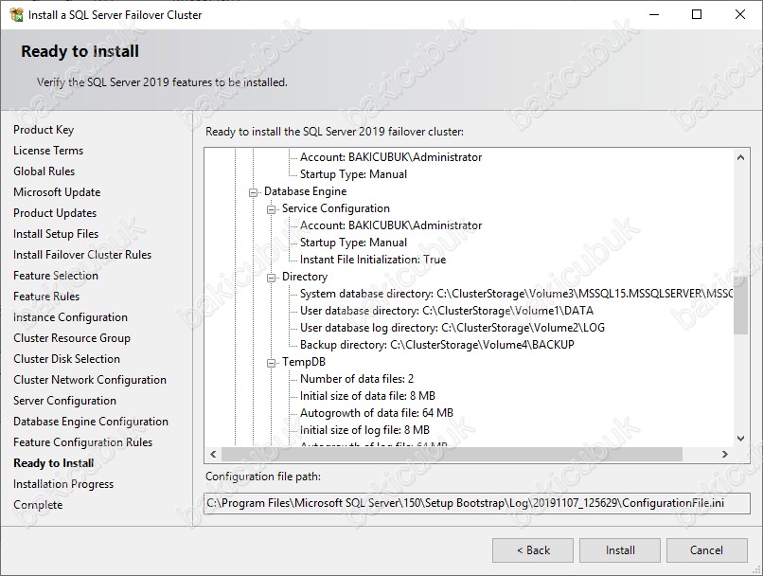Select the Install Setup Files step
The width and height of the screenshot is (763, 576).
click(x=56, y=234)
